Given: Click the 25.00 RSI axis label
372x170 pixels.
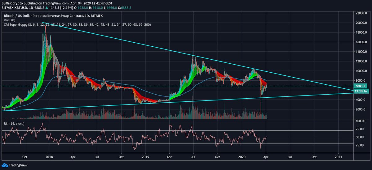Looking at the screenshot, I should (360, 145).
